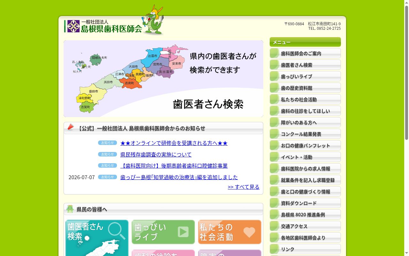The image size is (409, 256).
Task: Select 浜田市 region on the map
Action: 108,82
